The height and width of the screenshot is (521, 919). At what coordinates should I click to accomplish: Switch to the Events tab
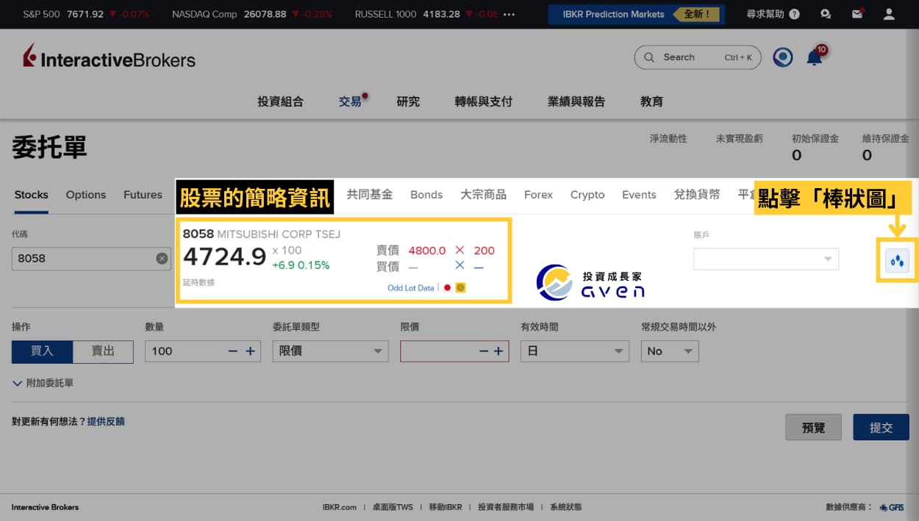(x=639, y=195)
